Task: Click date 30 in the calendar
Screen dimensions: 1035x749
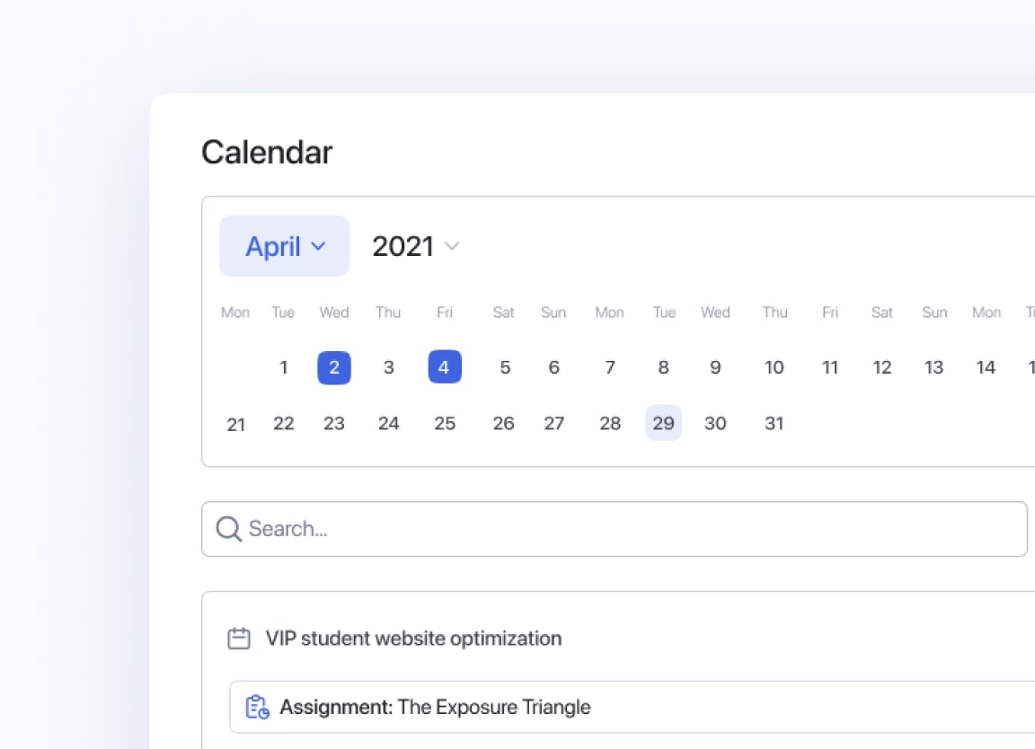Action: [715, 423]
